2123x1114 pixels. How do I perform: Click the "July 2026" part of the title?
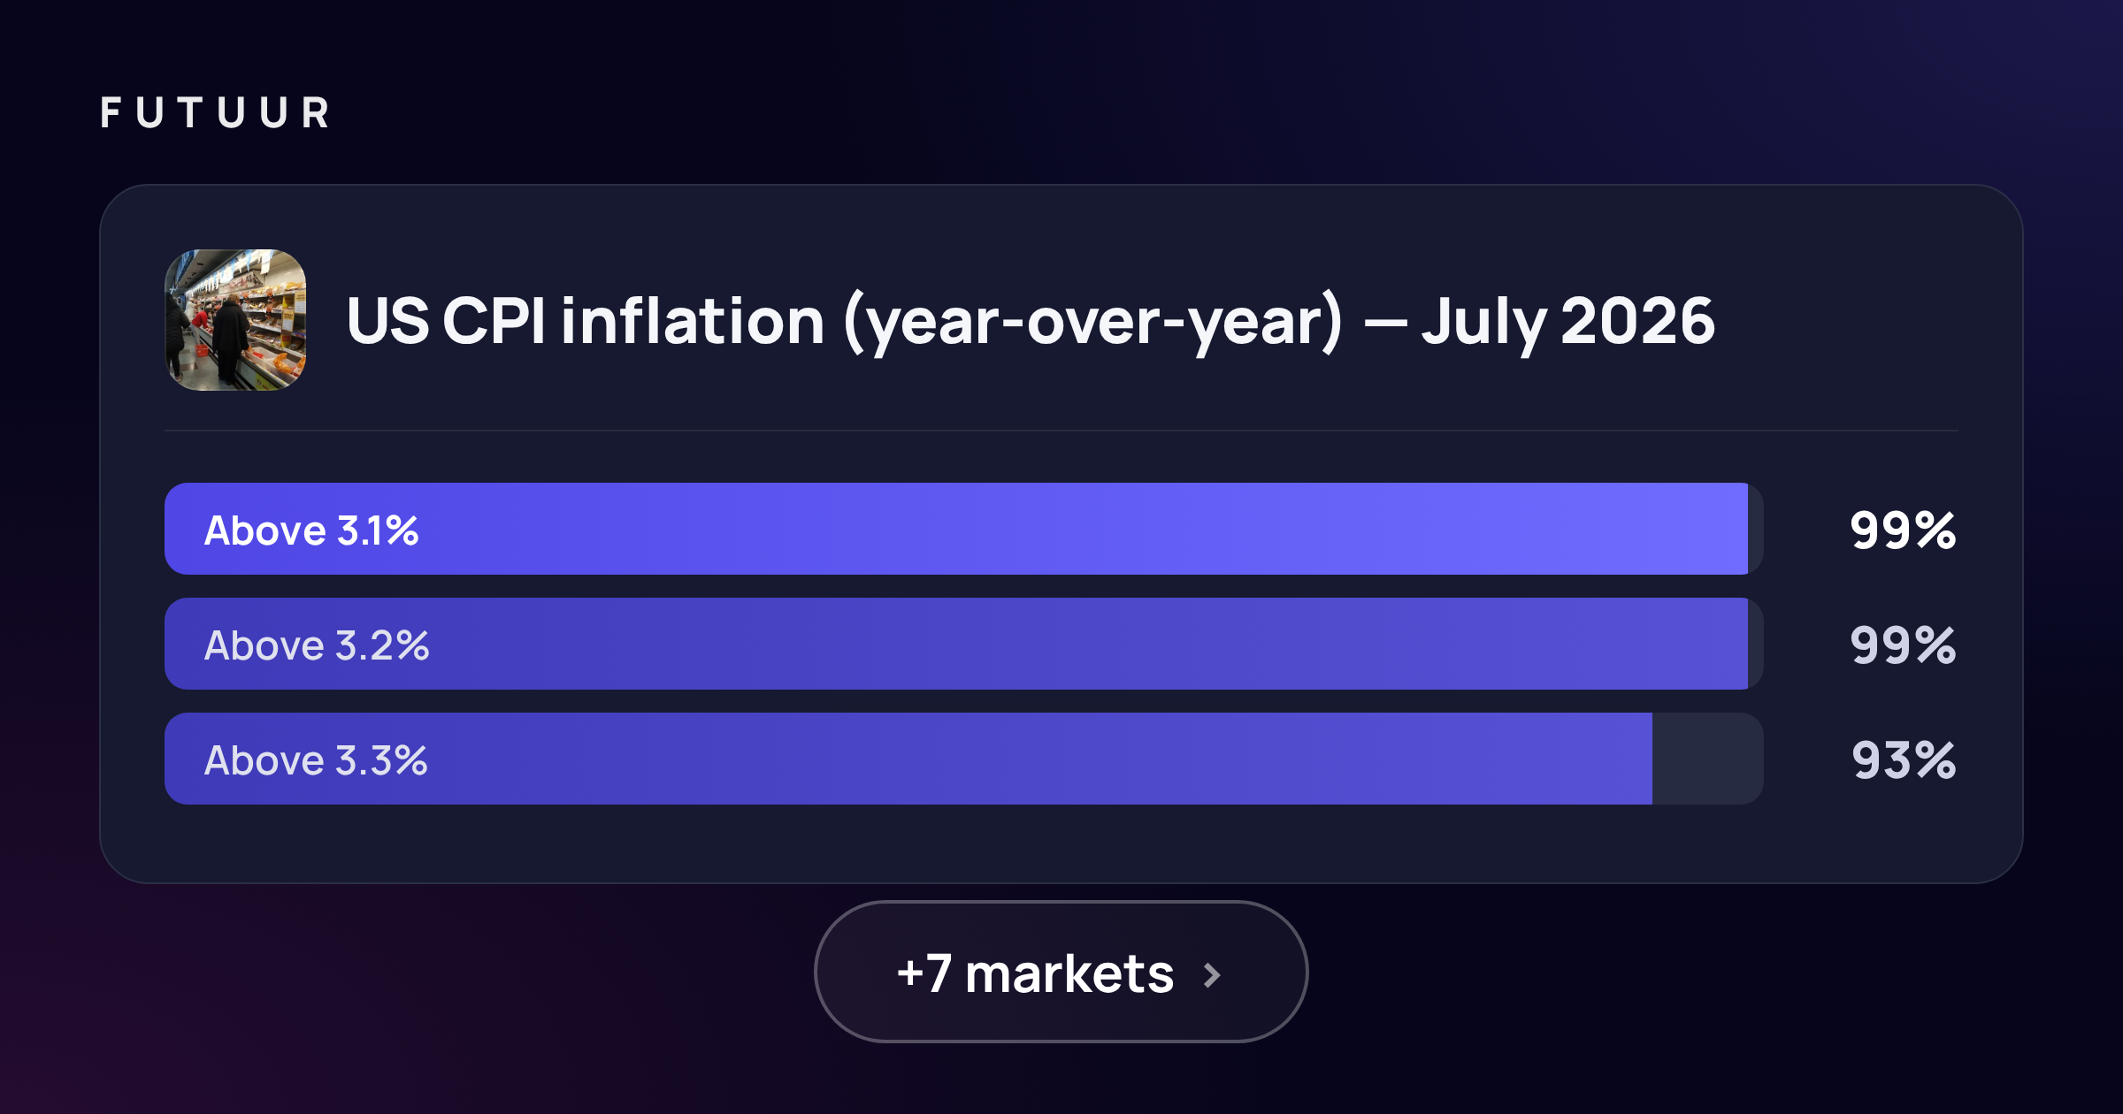coord(1568,322)
